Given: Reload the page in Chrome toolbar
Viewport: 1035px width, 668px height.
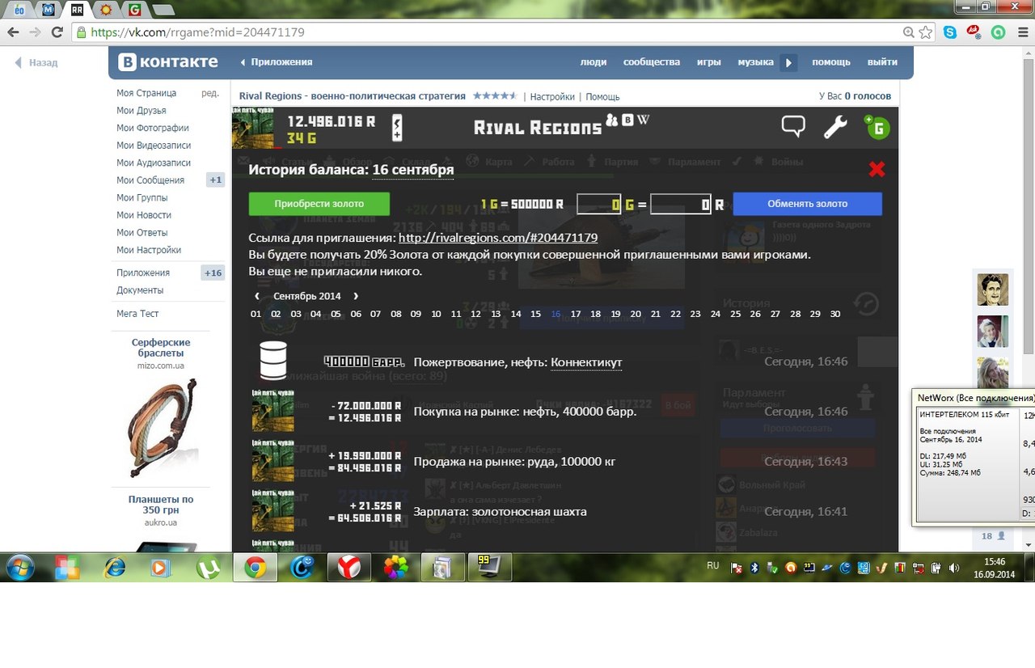Looking at the screenshot, I should click(57, 32).
